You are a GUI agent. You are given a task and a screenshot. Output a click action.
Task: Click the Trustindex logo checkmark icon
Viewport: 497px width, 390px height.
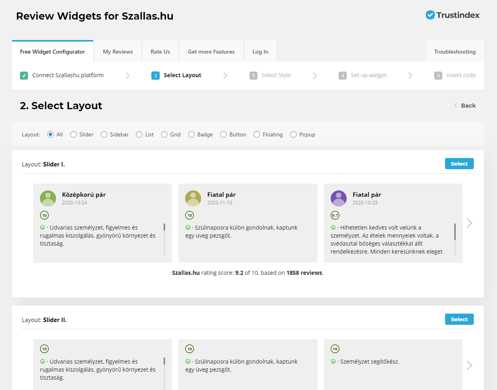point(430,15)
